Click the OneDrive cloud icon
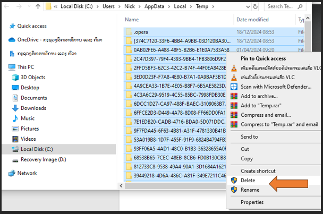Viewport: 323px width, 214px height. click(x=12, y=40)
